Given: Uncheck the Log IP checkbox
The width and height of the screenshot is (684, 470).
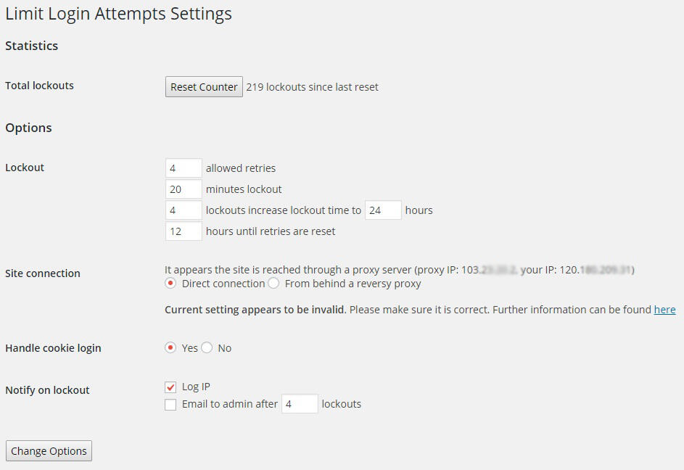Looking at the screenshot, I should 171,387.
